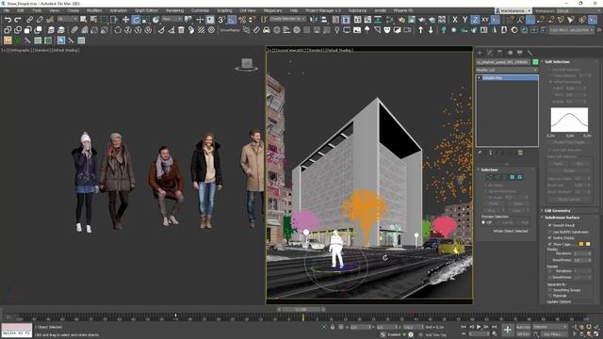Click the Redo arrow in the main toolbar
The image size is (603, 339).
(18, 19)
